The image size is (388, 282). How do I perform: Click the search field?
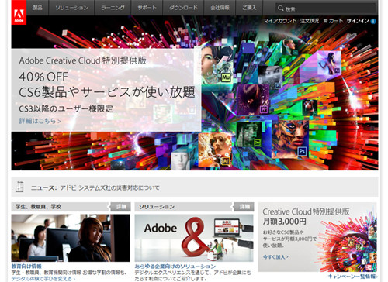326,9
